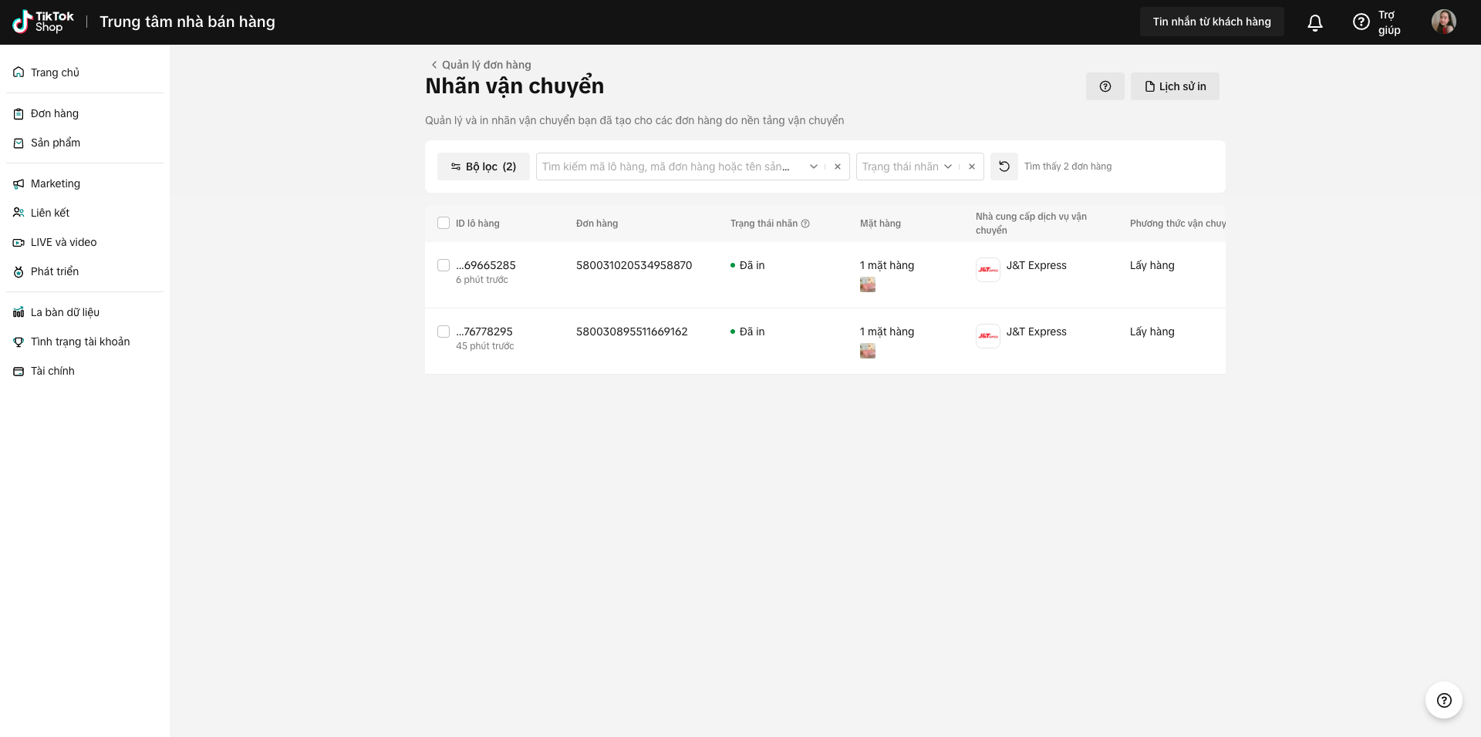This screenshot has height=737, width=1481.
Task: Click product thumbnail for batch ...69665285
Action: (x=868, y=284)
